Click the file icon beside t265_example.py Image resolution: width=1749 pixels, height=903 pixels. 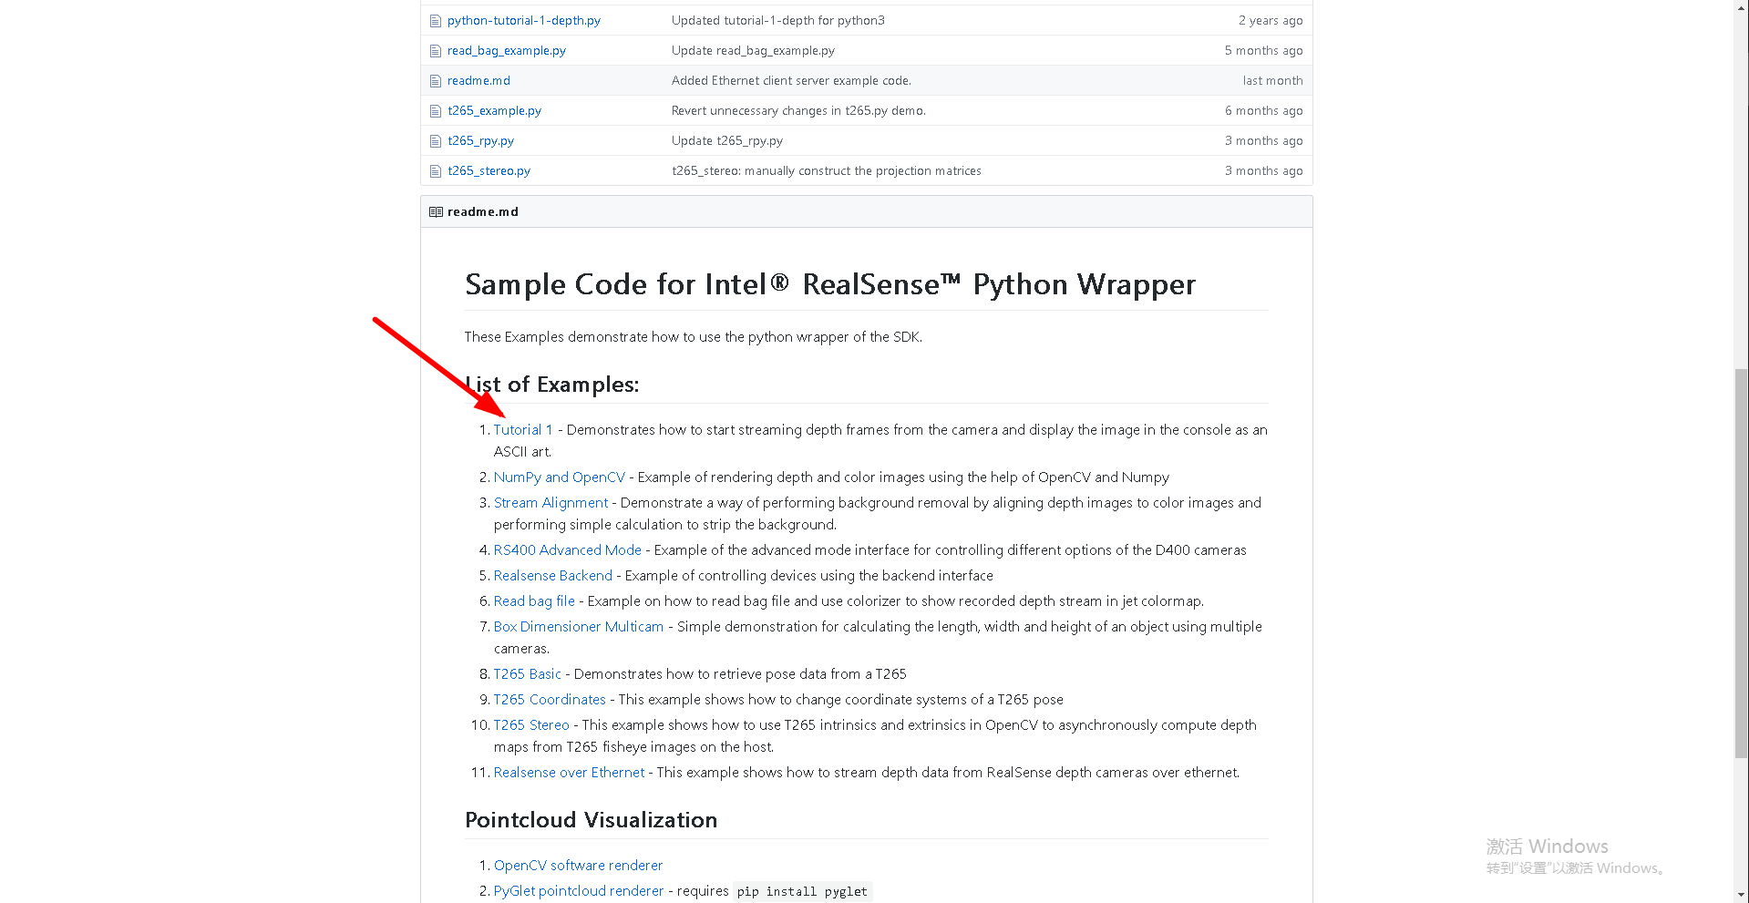435,110
